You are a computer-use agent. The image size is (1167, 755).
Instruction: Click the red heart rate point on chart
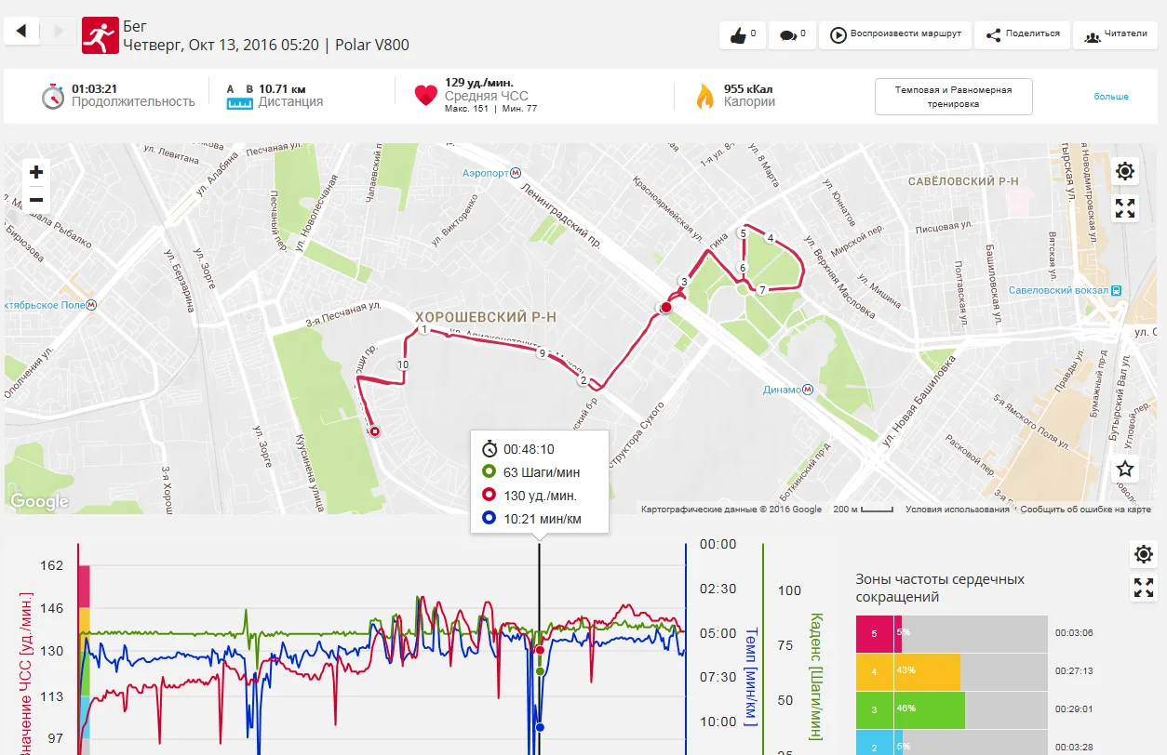point(540,650)
